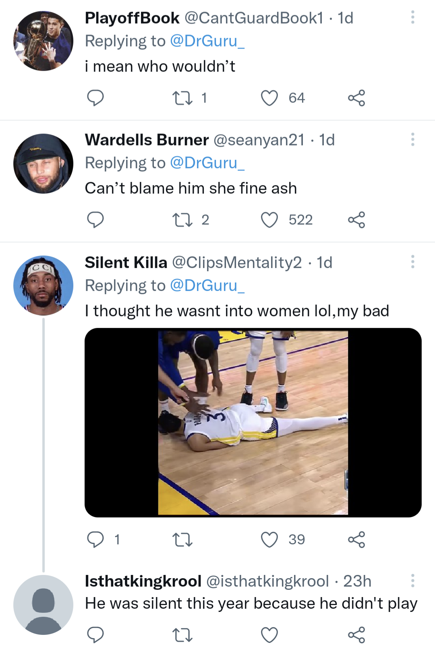View Wardells Burner's profile picture
The width and height of the screenshot is (435, 657).
[x=43, y=164]
